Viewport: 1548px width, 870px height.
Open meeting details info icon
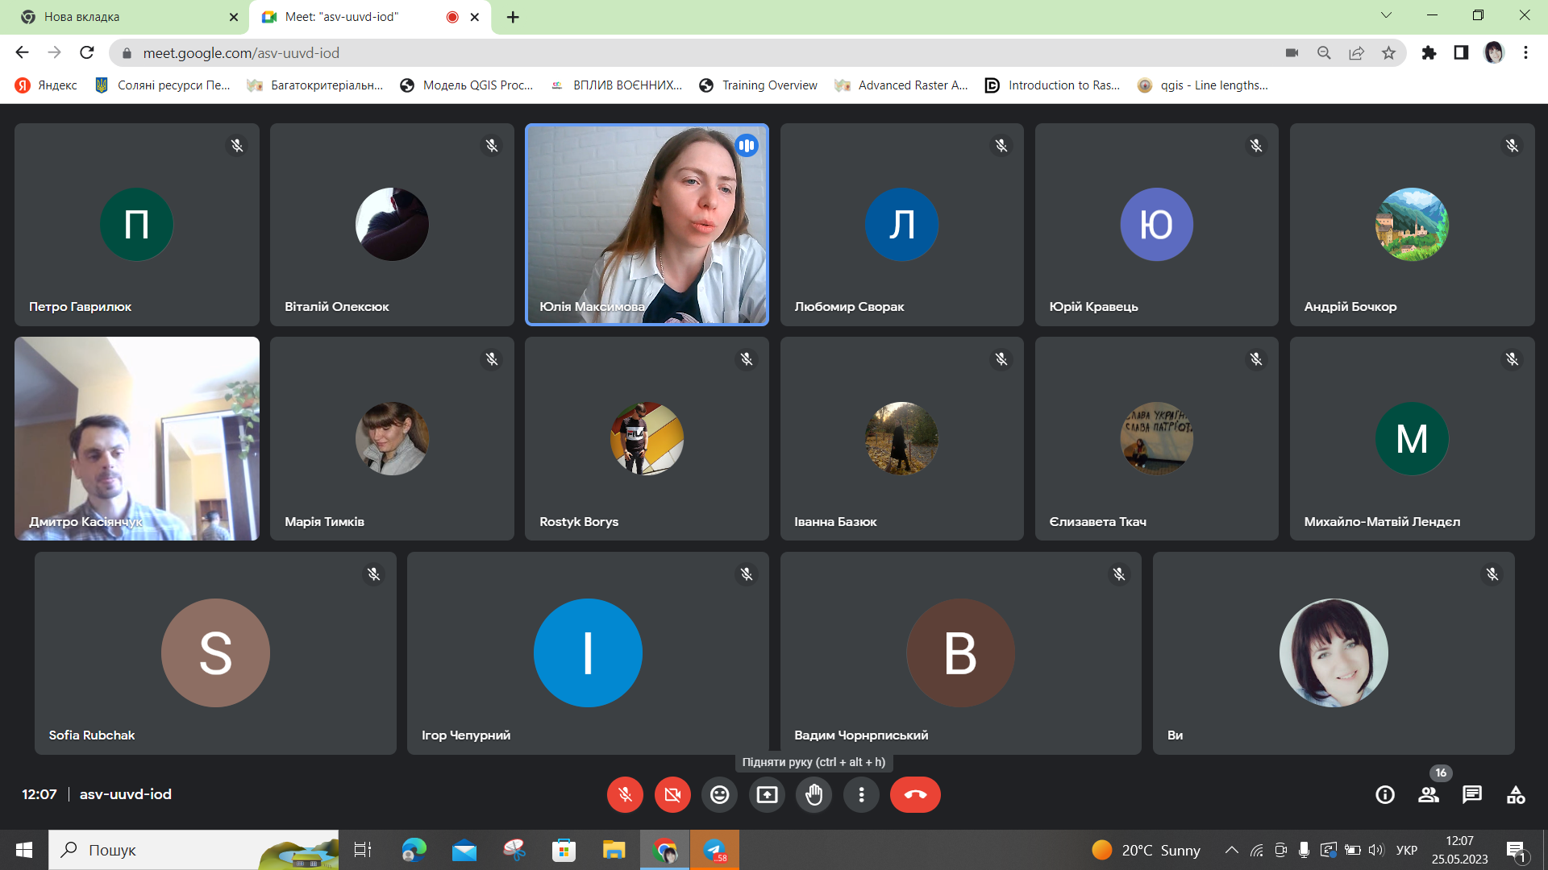[x=1384, y=795]
